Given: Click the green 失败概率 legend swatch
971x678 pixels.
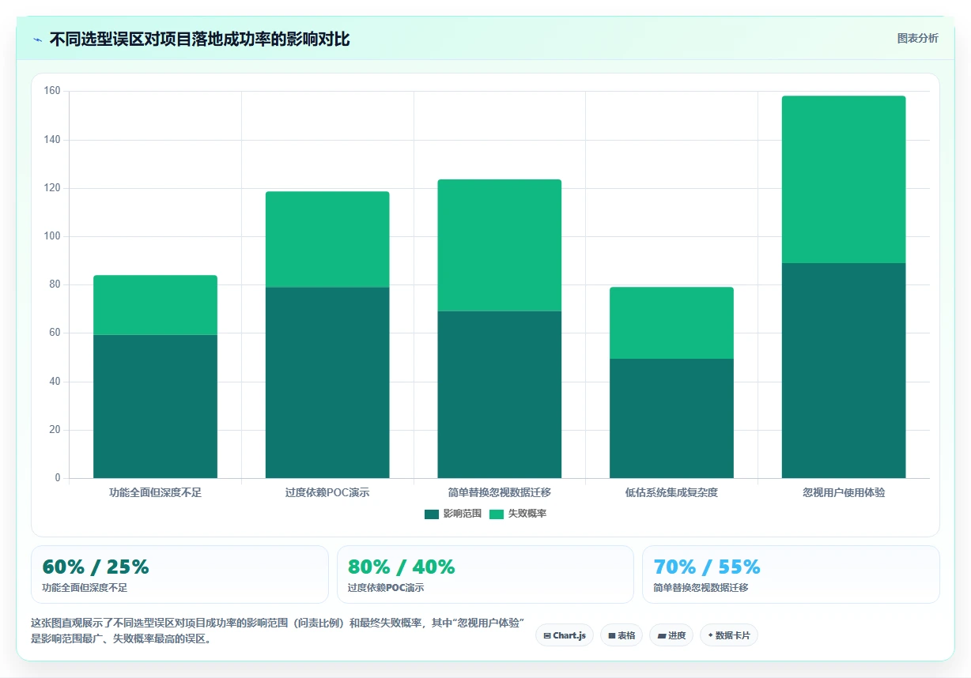Looking at the screenshot, I should (x=496, y=514).
